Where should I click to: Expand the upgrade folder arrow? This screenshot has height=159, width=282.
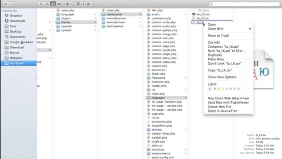95,26
